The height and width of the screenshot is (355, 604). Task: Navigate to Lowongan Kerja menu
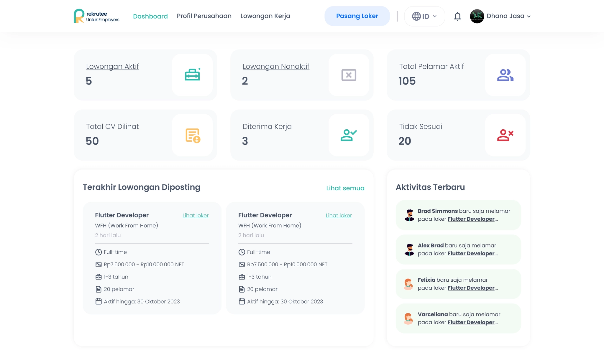click(x=265, y=16)
